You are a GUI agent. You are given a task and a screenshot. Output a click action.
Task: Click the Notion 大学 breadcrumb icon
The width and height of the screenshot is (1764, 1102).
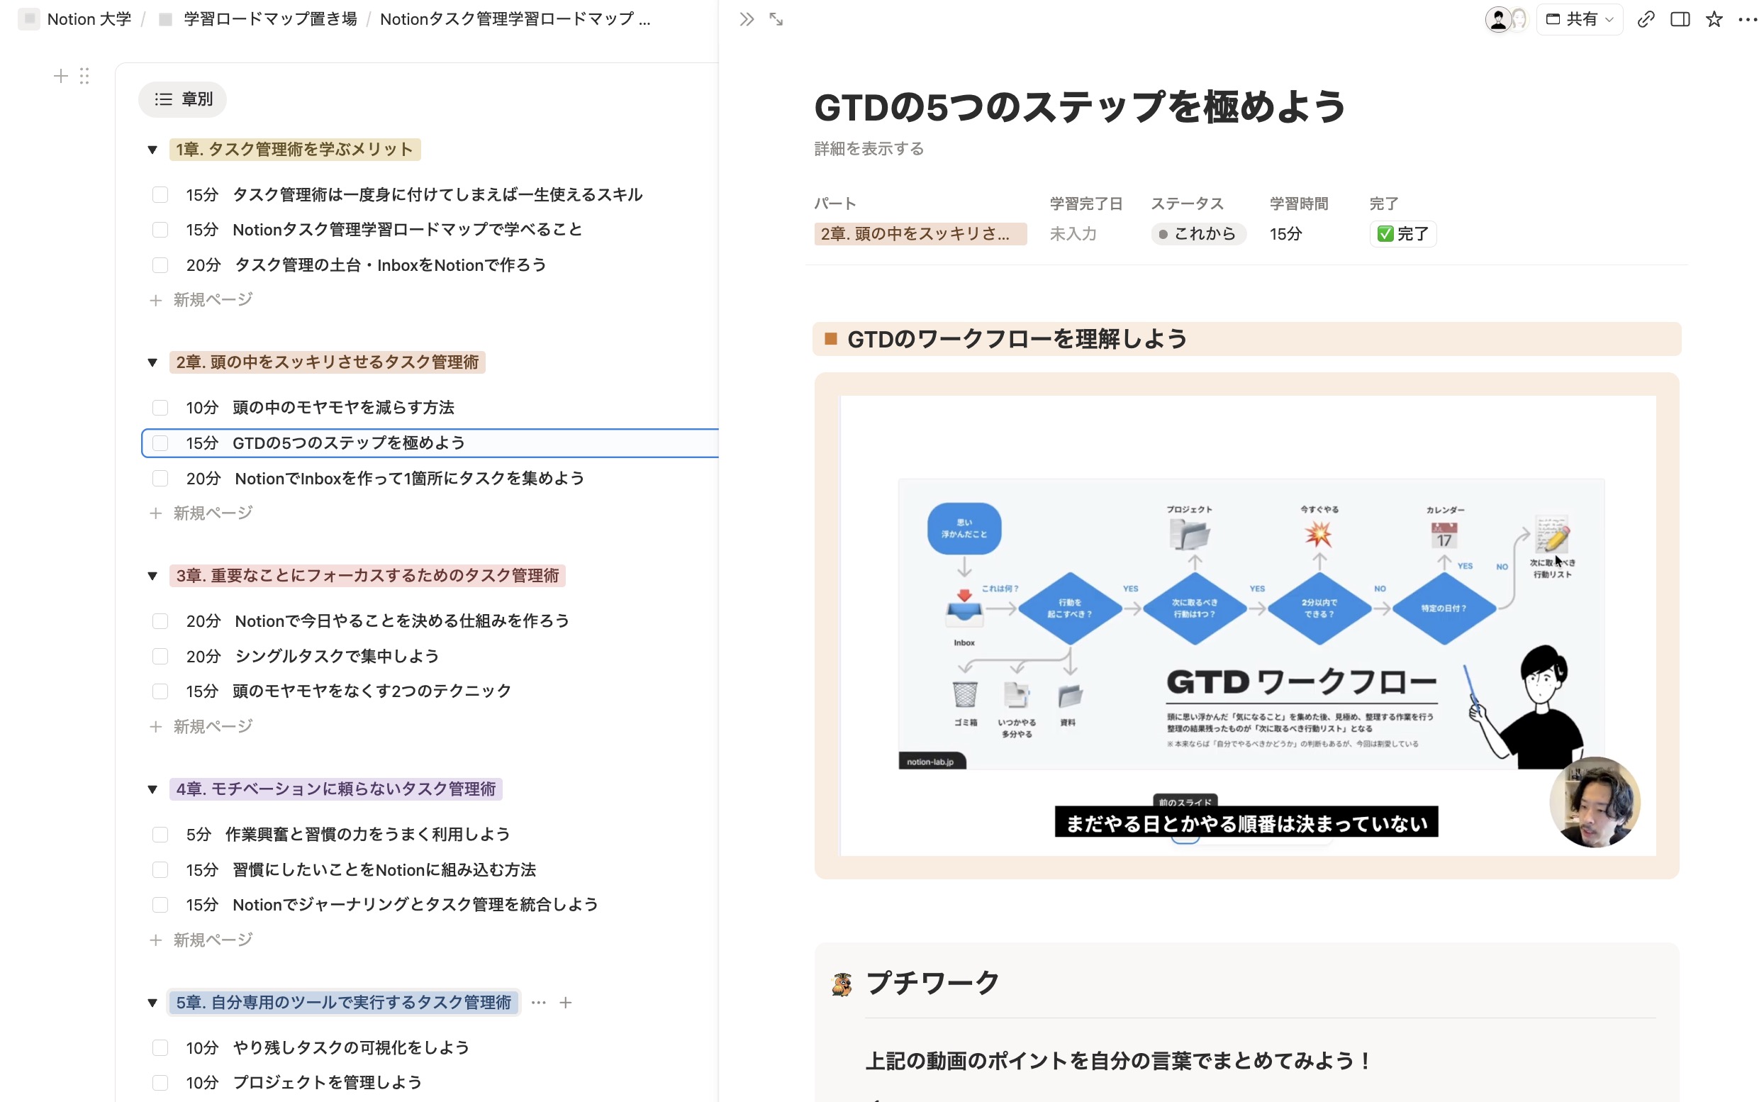point(28,19)
